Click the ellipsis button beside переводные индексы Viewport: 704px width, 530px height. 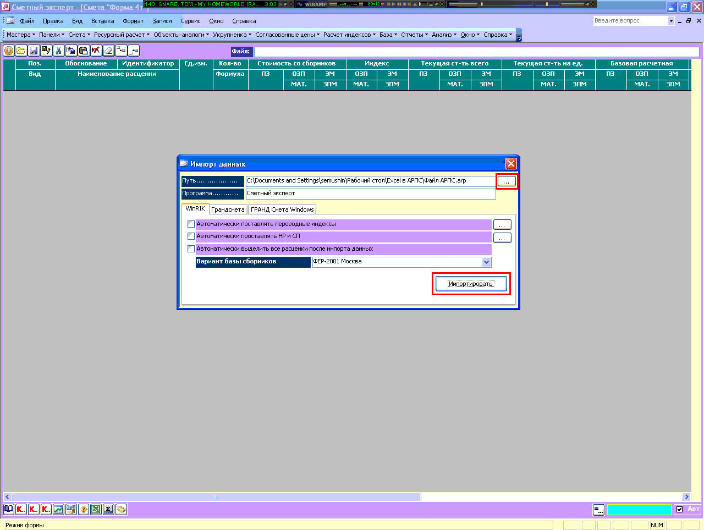(502, 224)
